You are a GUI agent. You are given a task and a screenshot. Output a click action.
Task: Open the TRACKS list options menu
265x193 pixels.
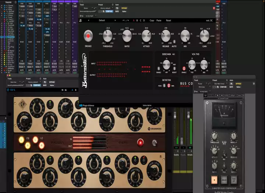point(15,2)
